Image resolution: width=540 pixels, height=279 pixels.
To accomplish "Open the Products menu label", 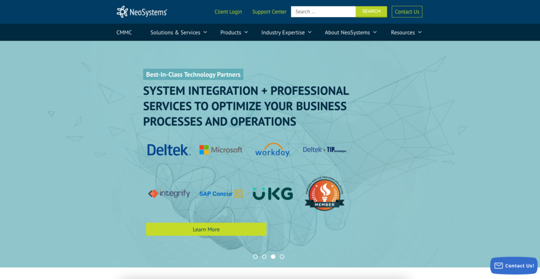I will (x=231, y=32).
